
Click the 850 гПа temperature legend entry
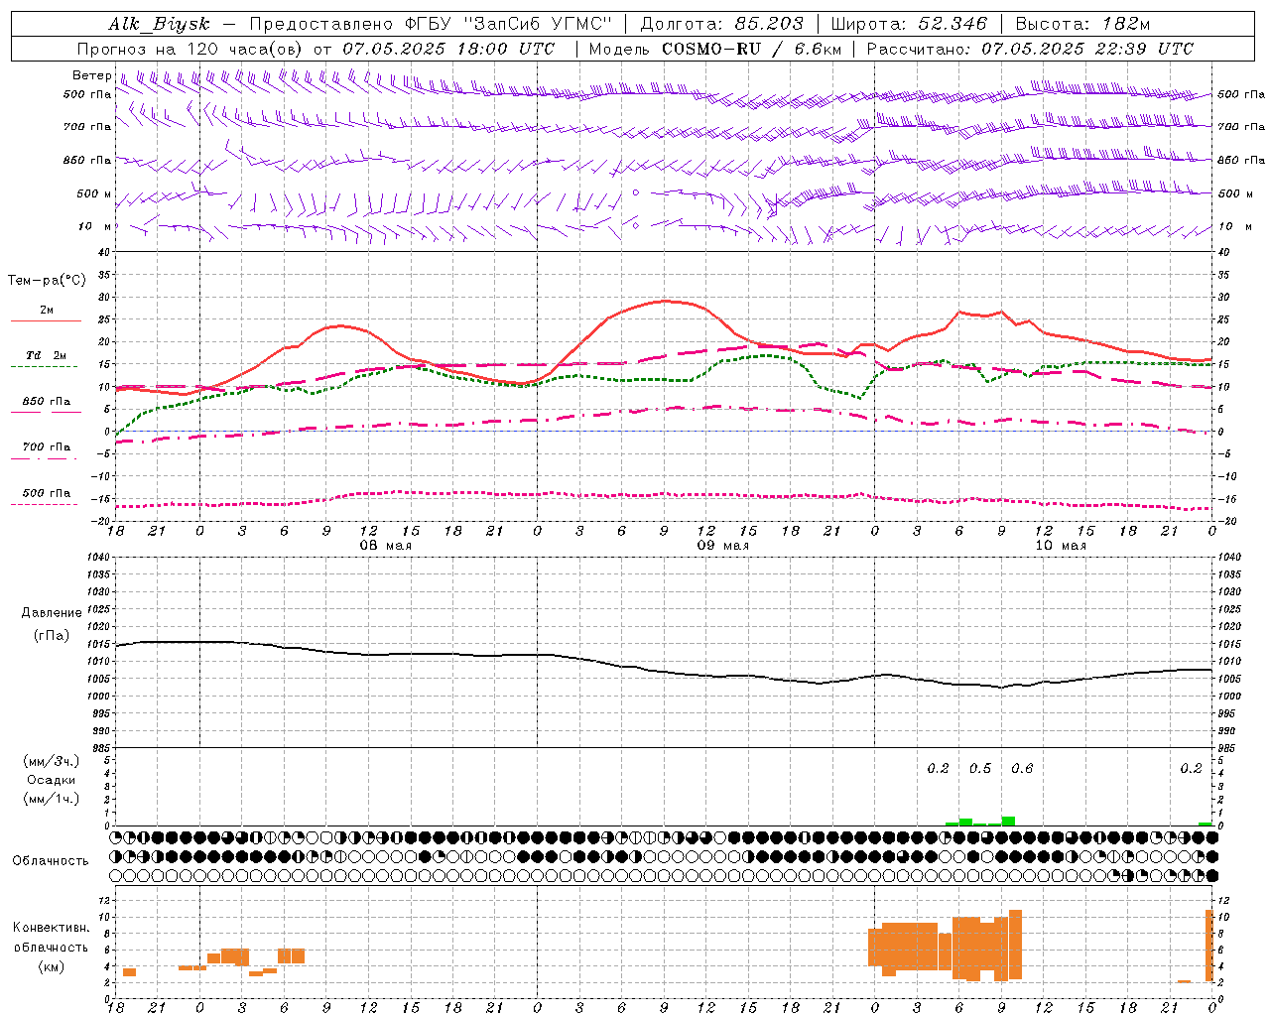(47, 401)
